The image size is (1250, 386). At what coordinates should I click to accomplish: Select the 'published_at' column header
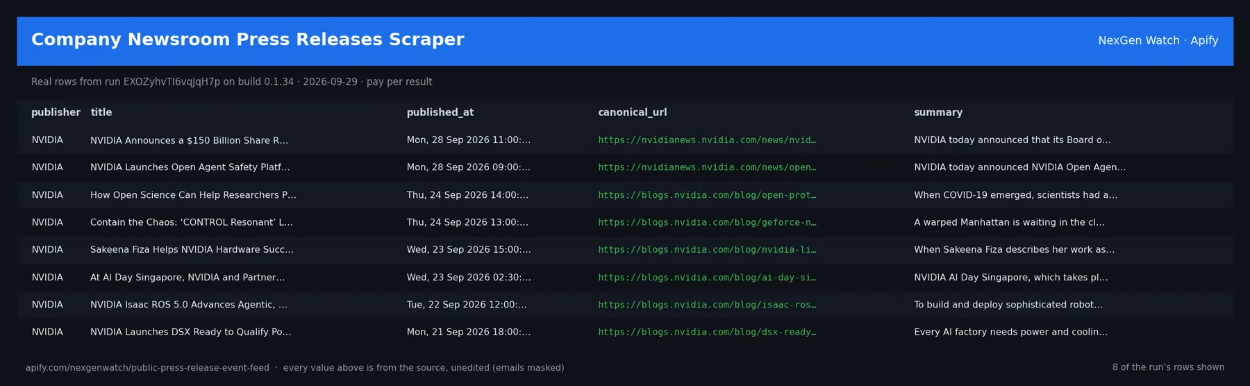click(x=440, y=112)
